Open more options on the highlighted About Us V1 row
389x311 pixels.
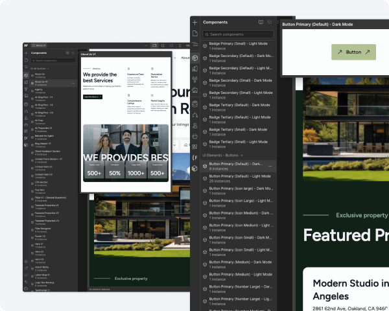coord(73,83)
